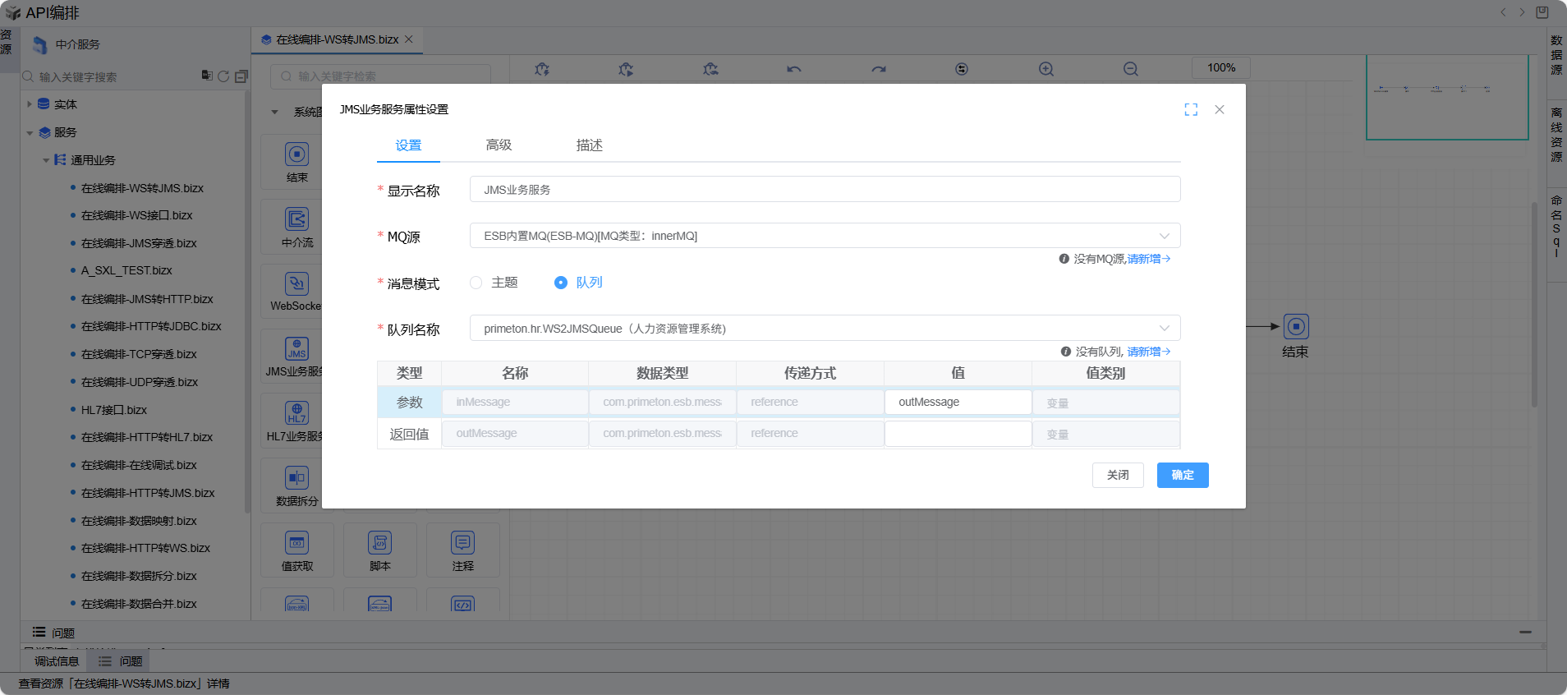Click the refresh icon in the resource panel
Screen dimensions: 1567x695
[x=223, y=76]
